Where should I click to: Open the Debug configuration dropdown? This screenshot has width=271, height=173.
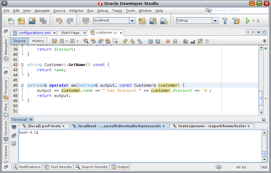[215, 21]
